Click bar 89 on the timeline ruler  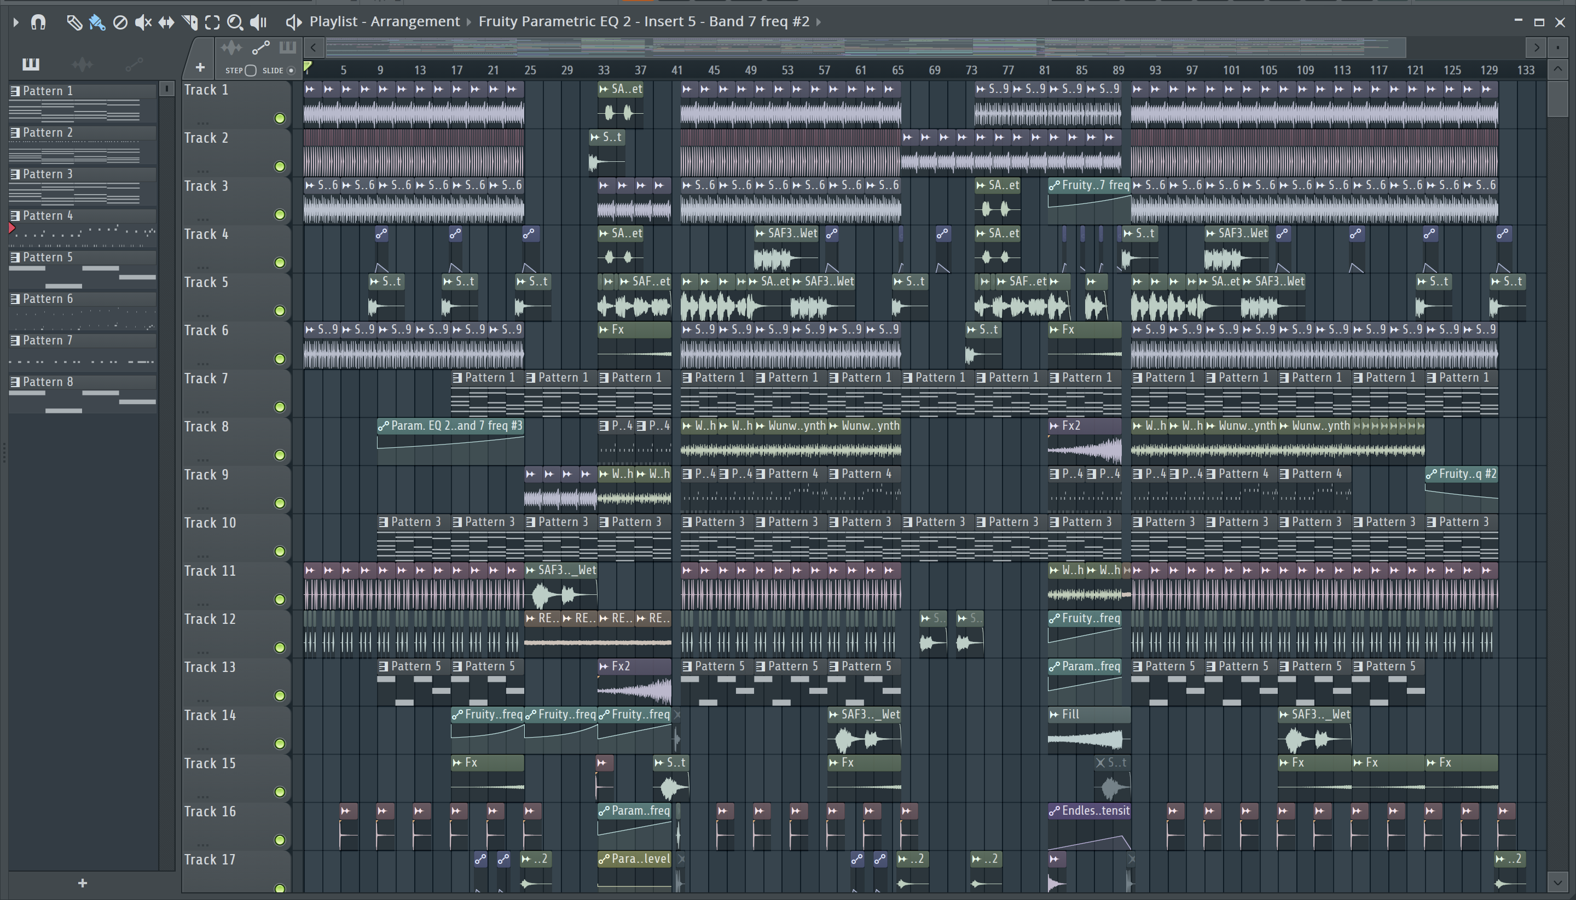tap(1119, 71)
